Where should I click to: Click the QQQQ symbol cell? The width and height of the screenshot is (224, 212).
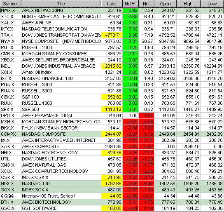[11, 196]
